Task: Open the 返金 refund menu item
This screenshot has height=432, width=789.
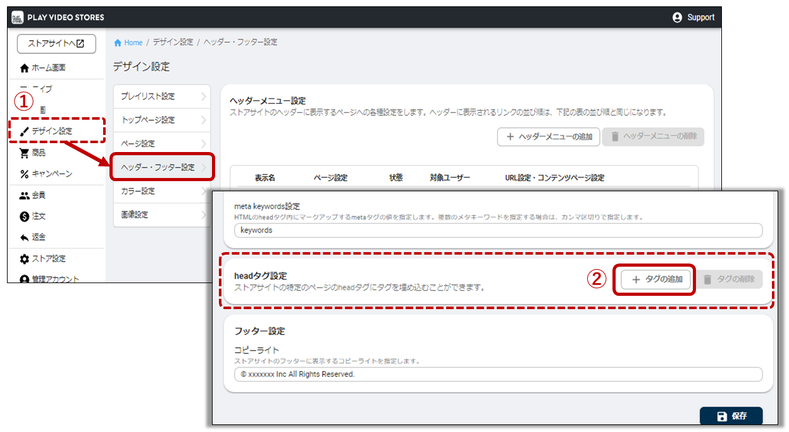Action: (39, 237)
